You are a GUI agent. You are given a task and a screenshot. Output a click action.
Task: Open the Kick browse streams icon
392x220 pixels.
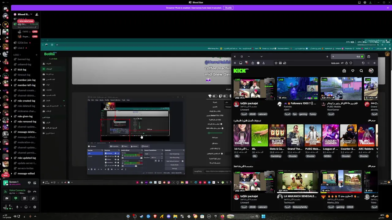pos(344,71)
